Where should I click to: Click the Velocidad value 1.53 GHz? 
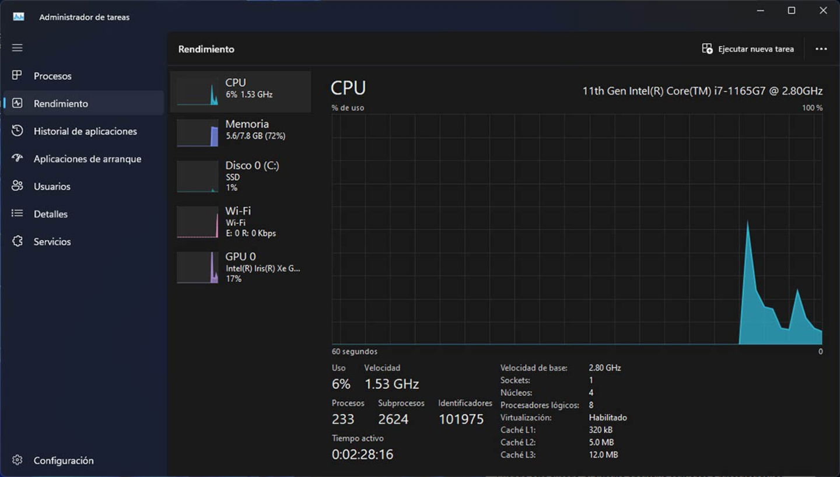[x=392, y=384]
